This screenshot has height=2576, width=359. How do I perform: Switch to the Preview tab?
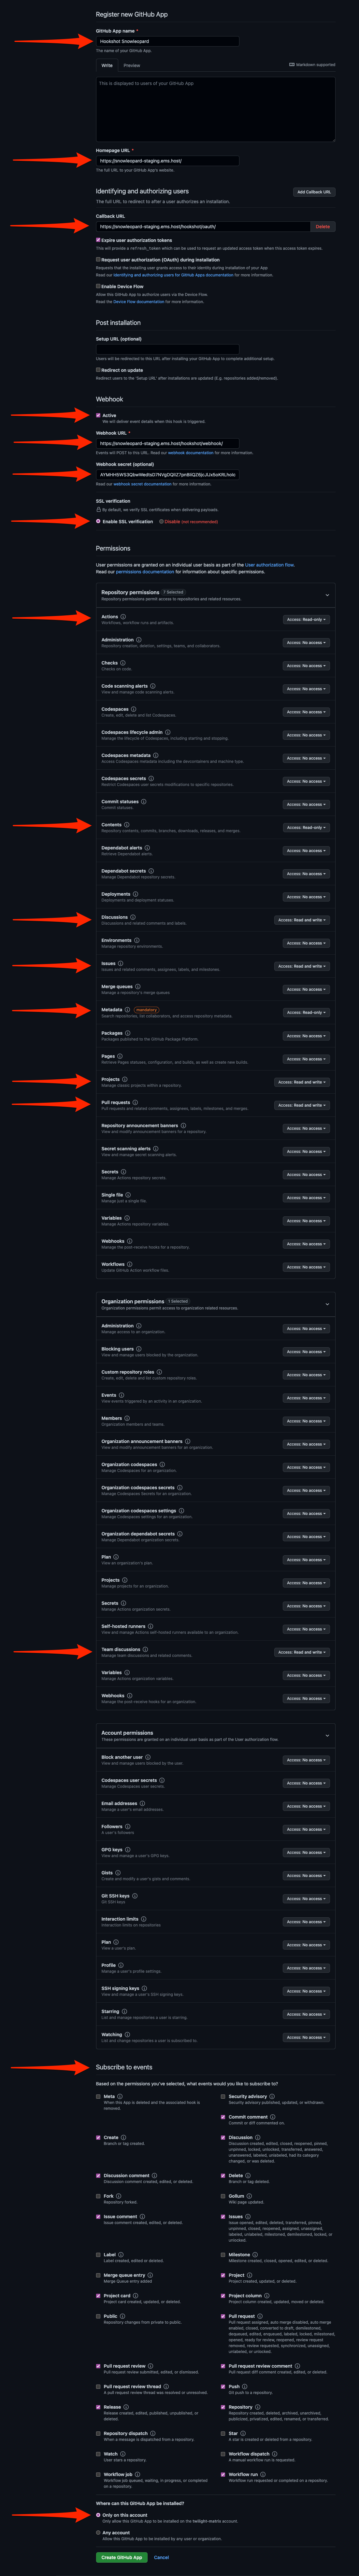coord(131,65)
